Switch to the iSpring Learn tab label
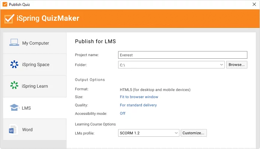The height and width of the screenshot is (149, 260). pos(35,86)
